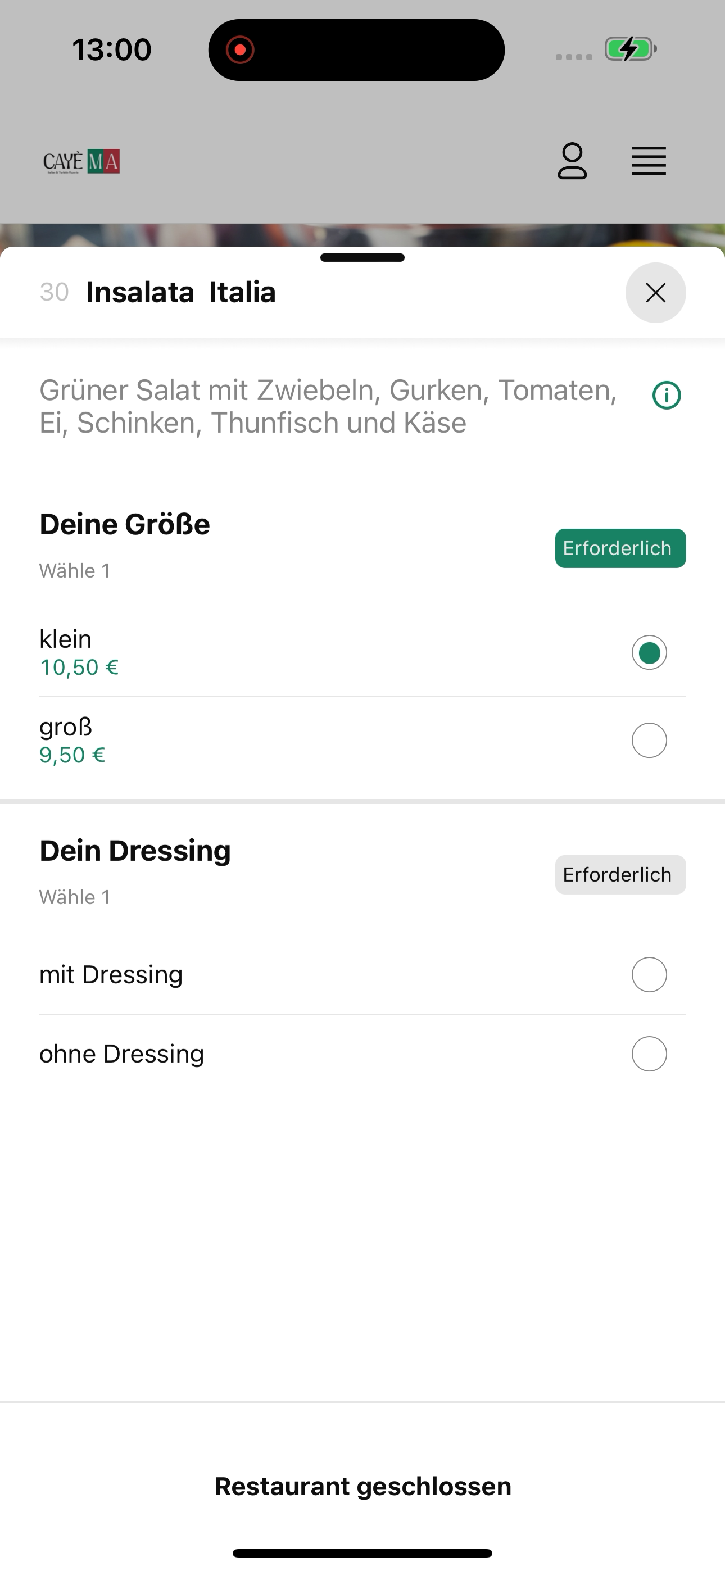725x1571 pixels.
Task: Tap the salad description text
Action: pos(328,406)
